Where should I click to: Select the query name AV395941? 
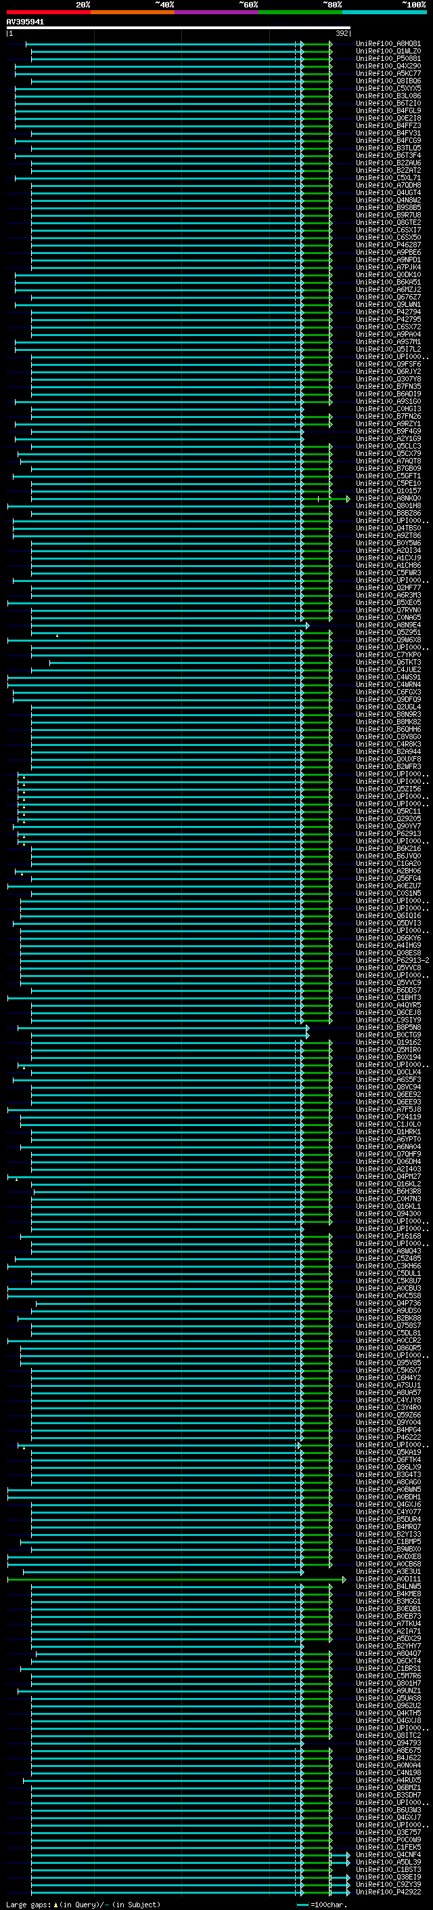point(25,22)
